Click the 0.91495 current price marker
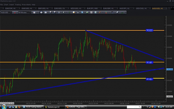 point(170,69)
